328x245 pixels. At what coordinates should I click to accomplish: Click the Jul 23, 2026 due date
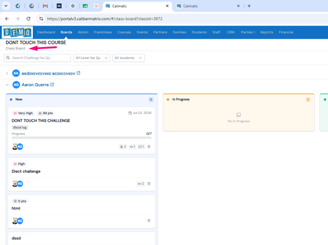click(140, 113)
